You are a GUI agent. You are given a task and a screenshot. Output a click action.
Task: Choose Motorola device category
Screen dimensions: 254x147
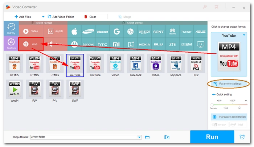[x=74, y=44]
